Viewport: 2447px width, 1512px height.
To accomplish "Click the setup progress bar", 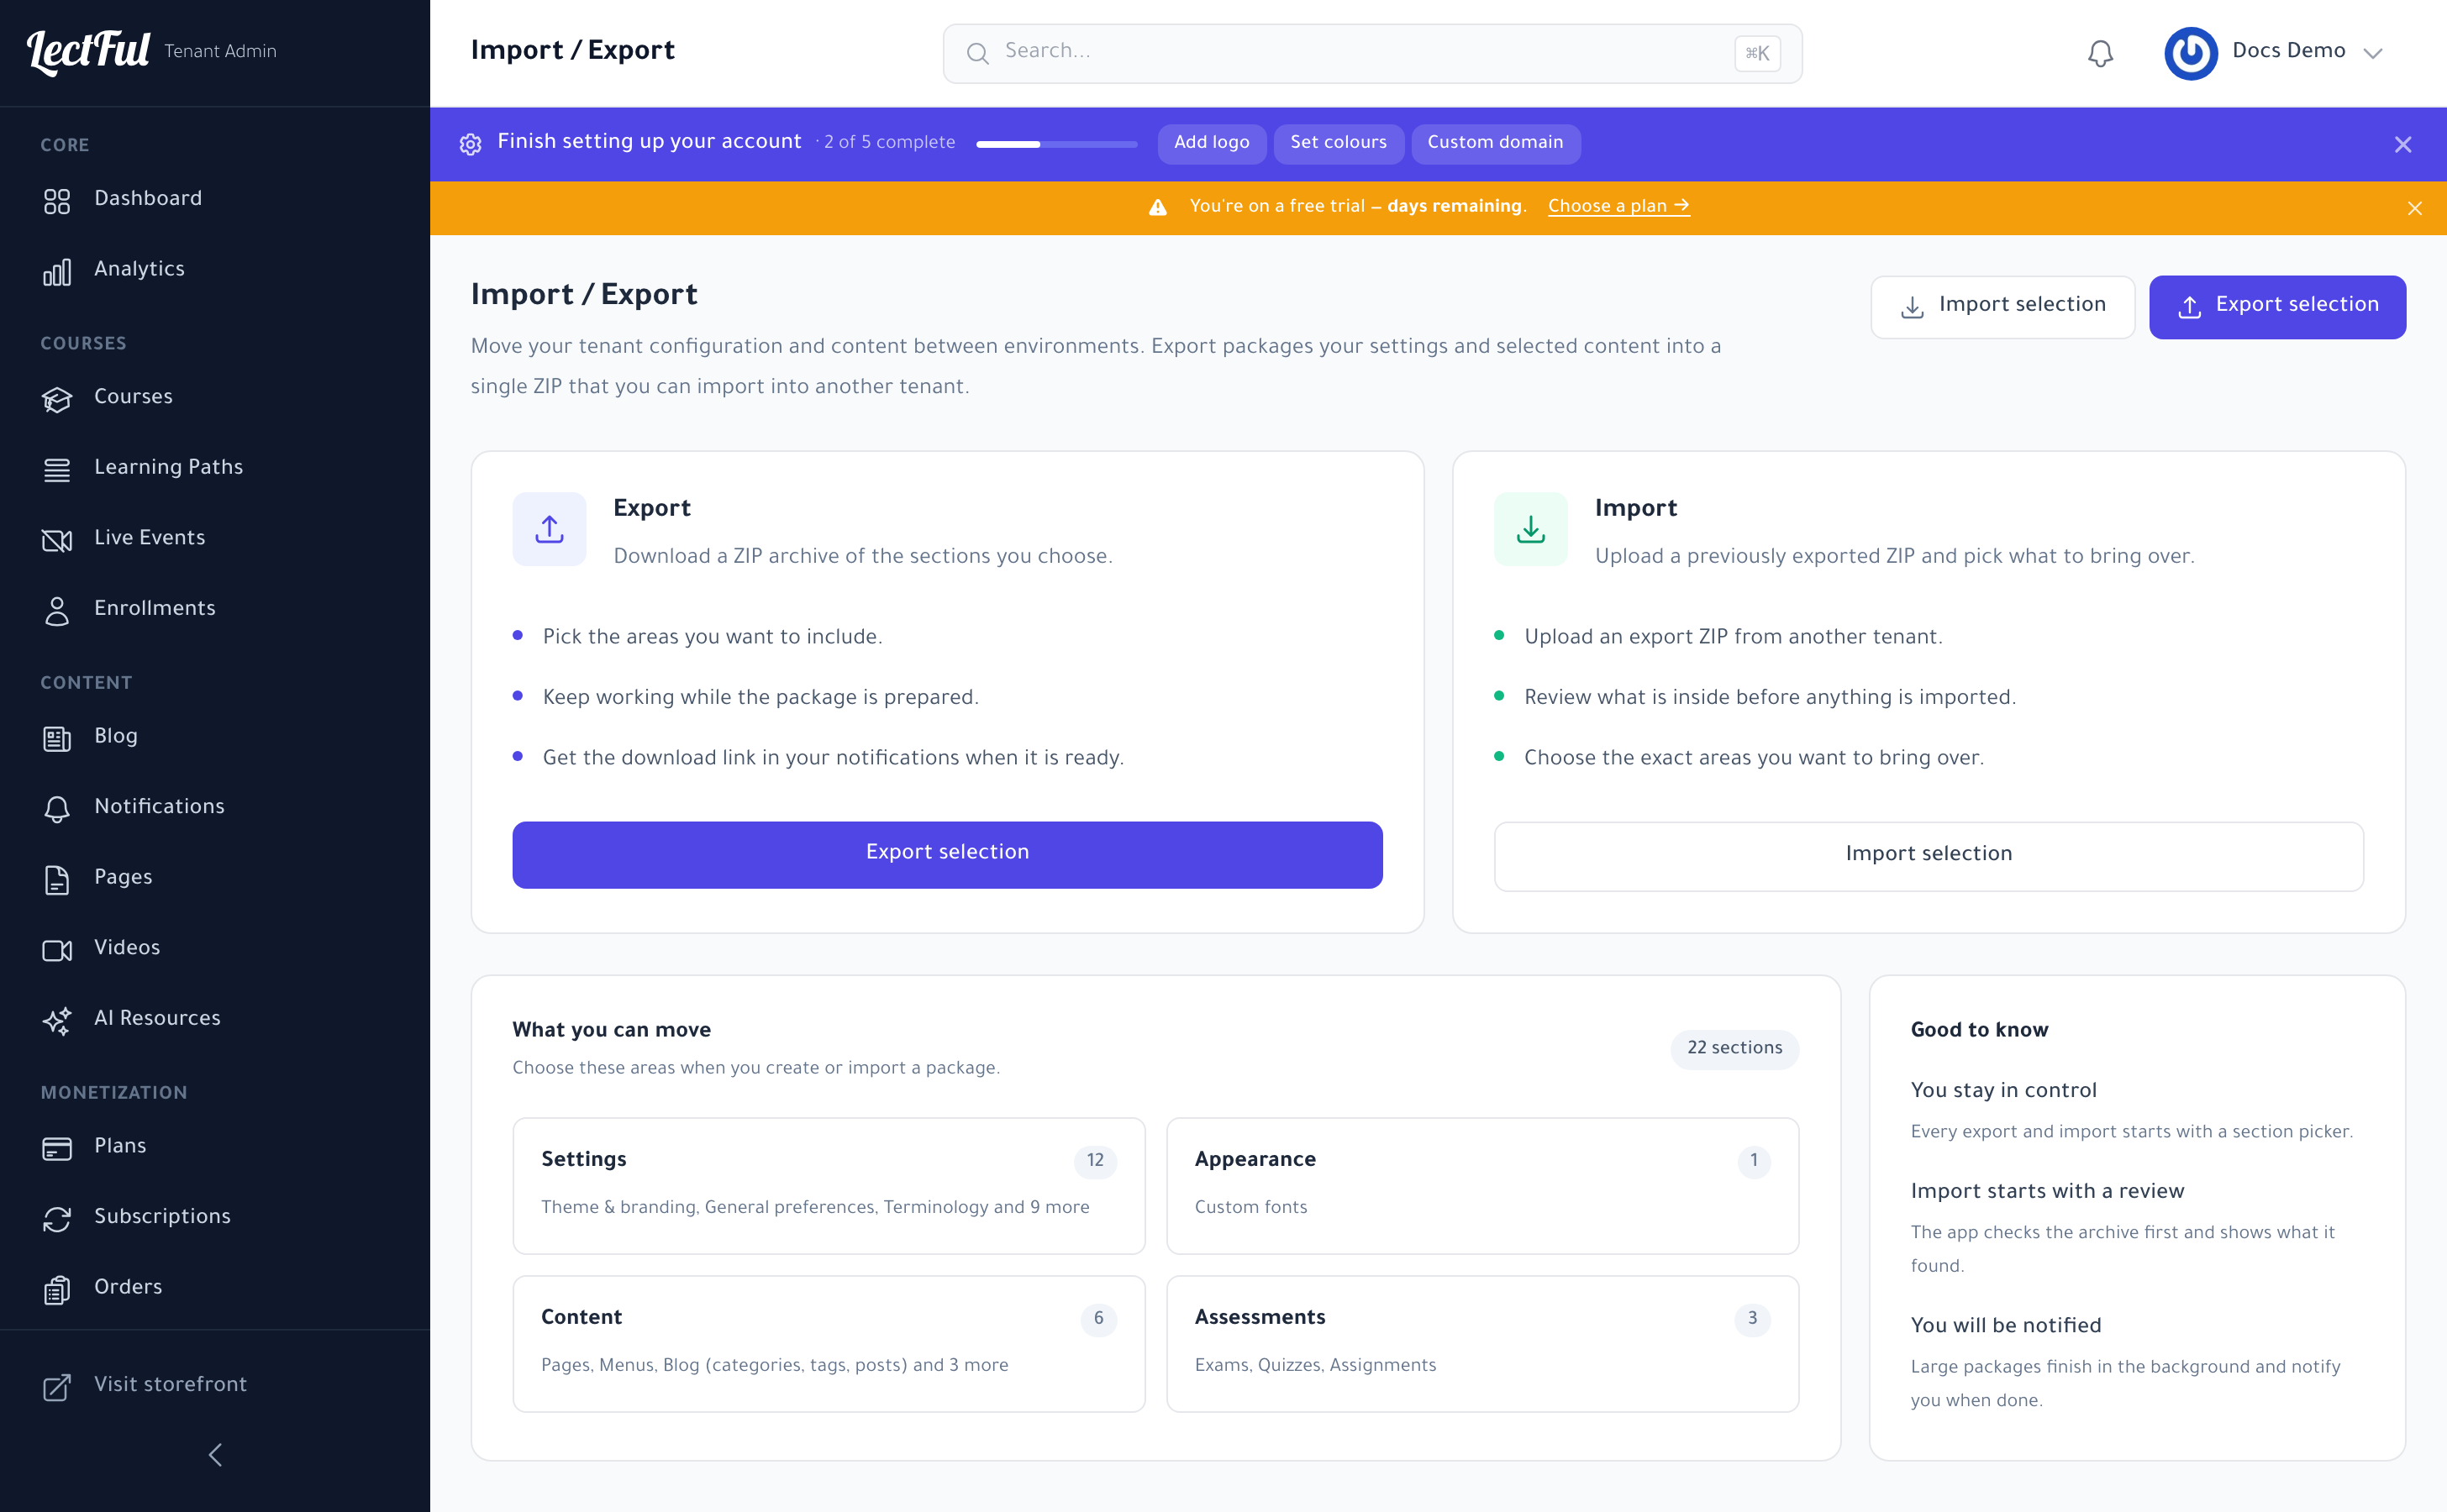I will click(1055, 144).
